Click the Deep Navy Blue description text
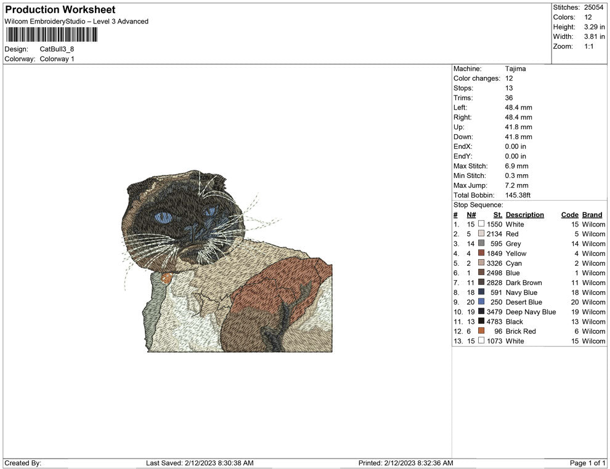Image resolution: width=610 pixels, height=469 pixels. pos(531,311)
